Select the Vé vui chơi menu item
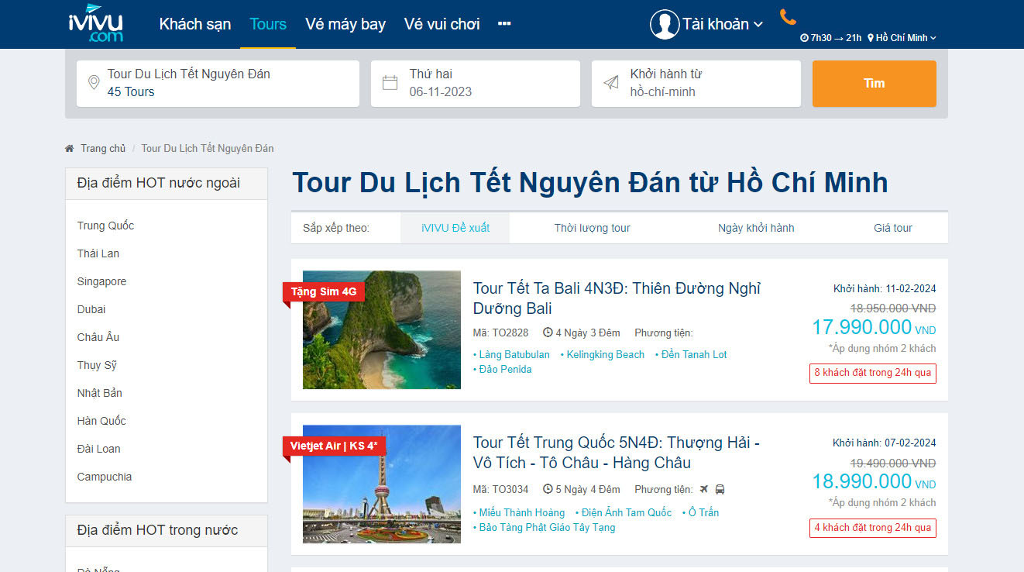The width and height of the screenshot is (1024, 572). [441, 24]
